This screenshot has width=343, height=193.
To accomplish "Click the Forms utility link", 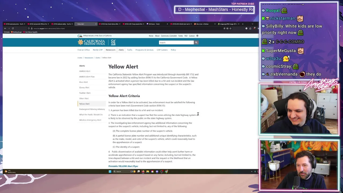I will click(181, 36).
